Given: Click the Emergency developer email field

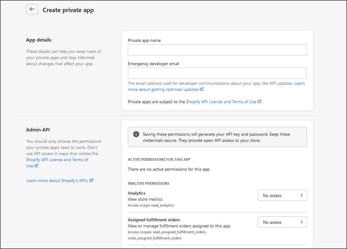Looking at the screenshot, I should point(217,73).
